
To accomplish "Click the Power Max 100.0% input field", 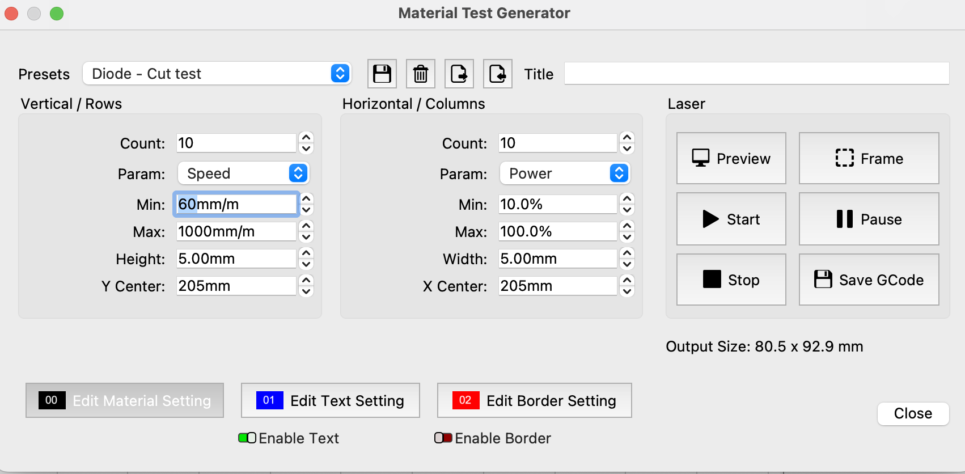I will (x=558, y=231).
